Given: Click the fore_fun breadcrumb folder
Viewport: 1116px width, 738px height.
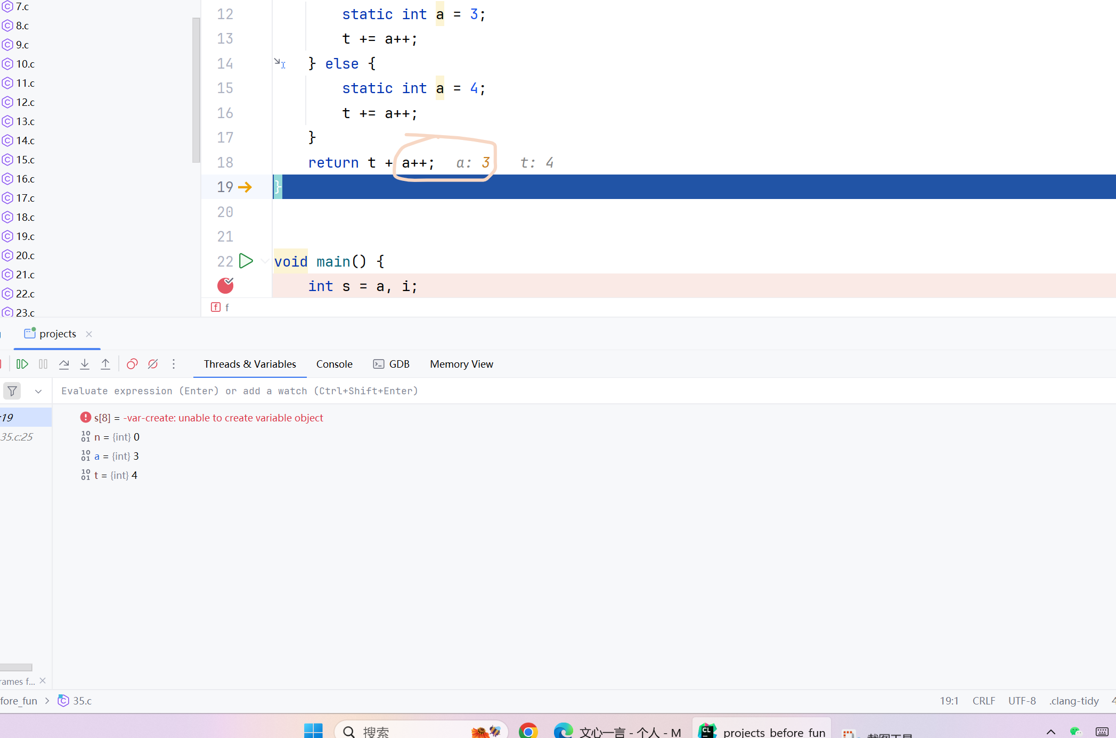Looking at the screenshot, I should click(x=19, y=701).
